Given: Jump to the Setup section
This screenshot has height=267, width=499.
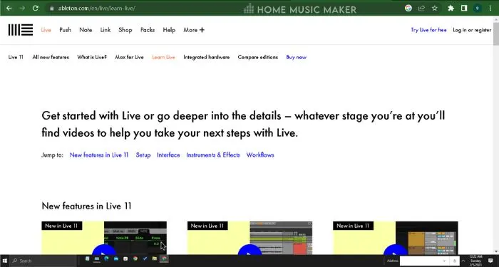Looking at the screenshot, I should tap(143, 155).
